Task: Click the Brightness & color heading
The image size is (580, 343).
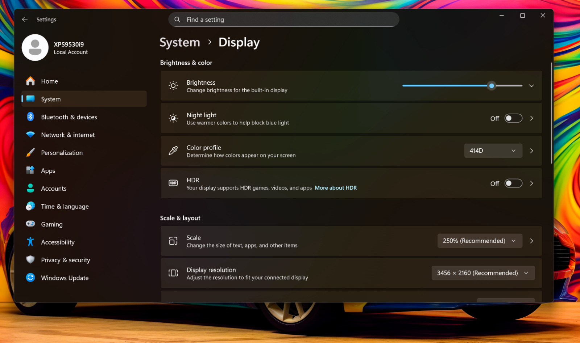Action: pos(186,63)
